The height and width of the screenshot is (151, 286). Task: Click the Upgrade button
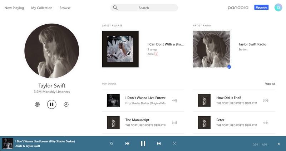point(261,8)
